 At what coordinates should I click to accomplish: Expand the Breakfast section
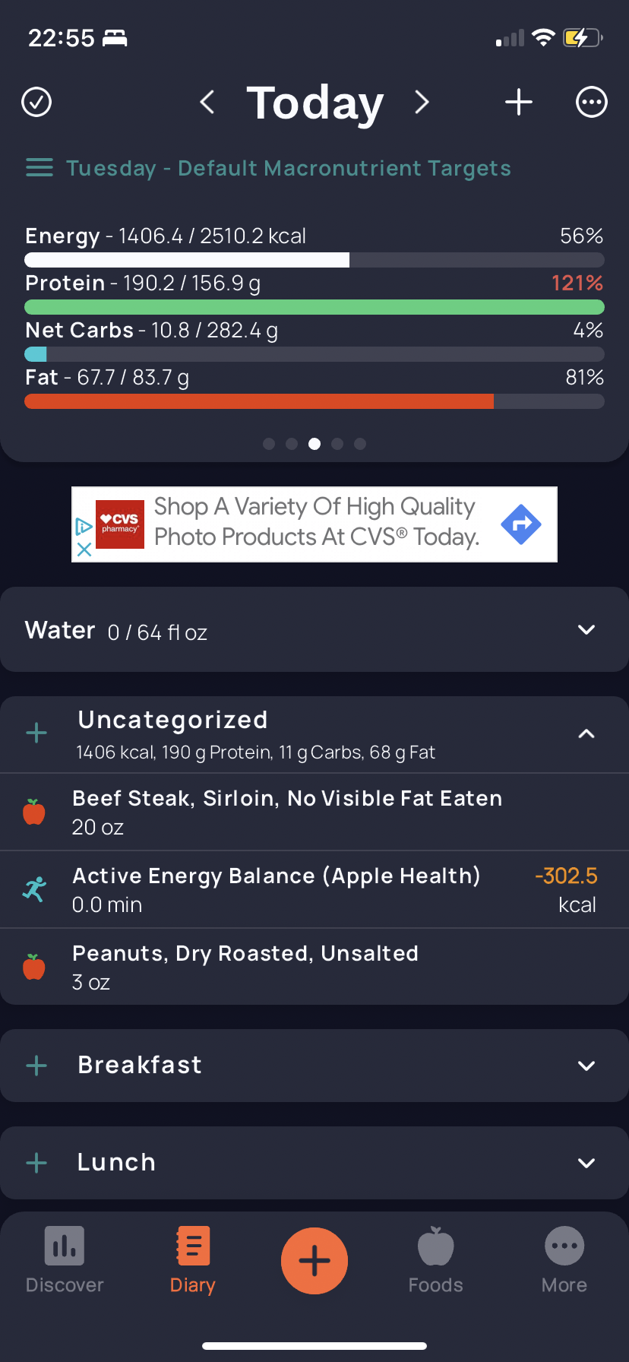[x=586, y=1066]
